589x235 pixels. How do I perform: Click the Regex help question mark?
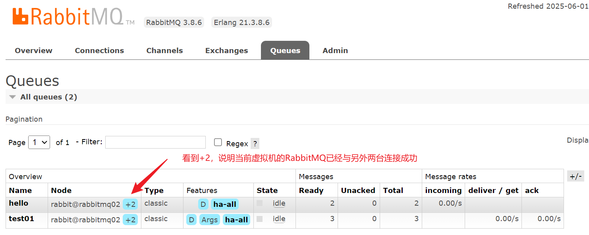[255, 143]
